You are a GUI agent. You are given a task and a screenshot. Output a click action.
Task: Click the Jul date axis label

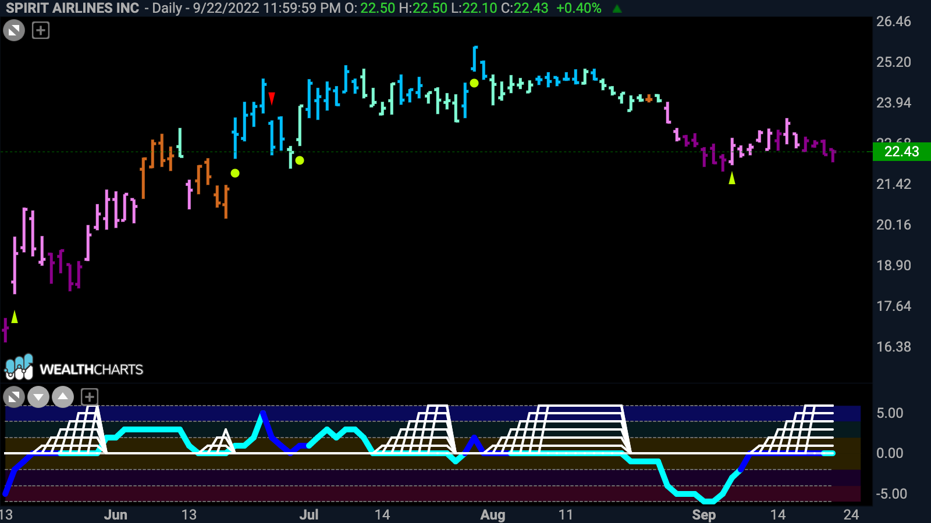click(309, 515)
